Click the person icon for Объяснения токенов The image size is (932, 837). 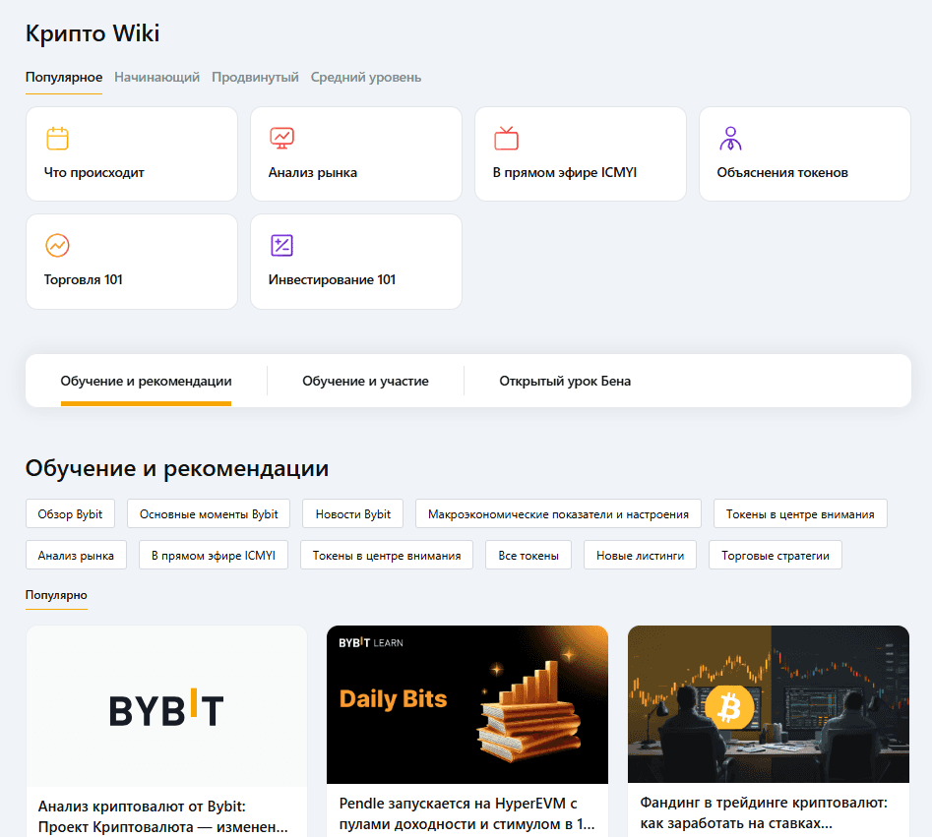[x=730, y=139]
